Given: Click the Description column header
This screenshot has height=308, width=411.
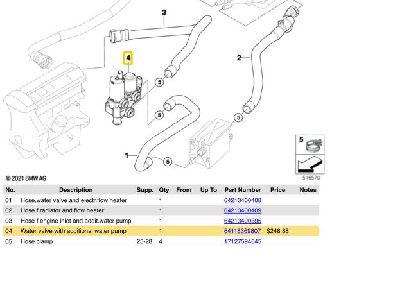Looking at the screenshot, I should [x=76, y=190].
